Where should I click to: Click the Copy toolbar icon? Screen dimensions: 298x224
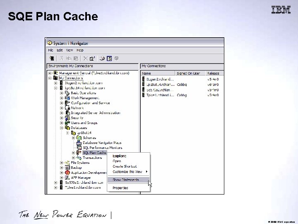(68, 58)
